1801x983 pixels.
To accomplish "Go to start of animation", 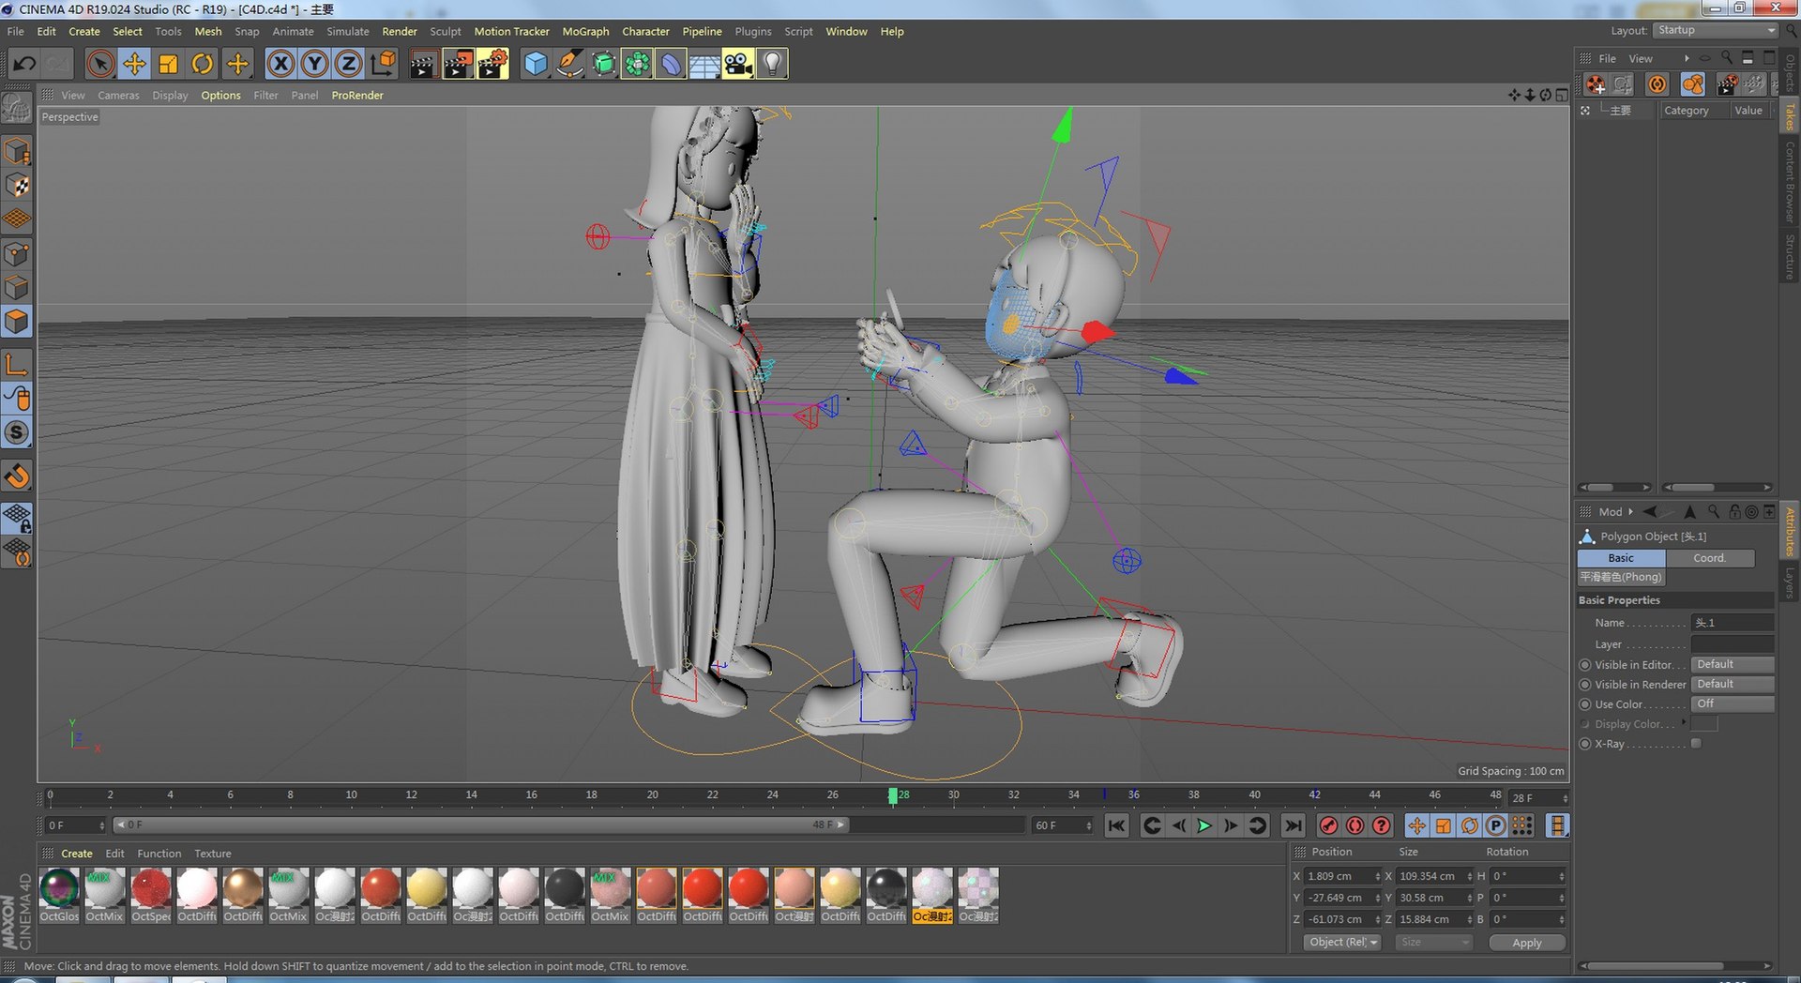I will tap(1116, 825).
